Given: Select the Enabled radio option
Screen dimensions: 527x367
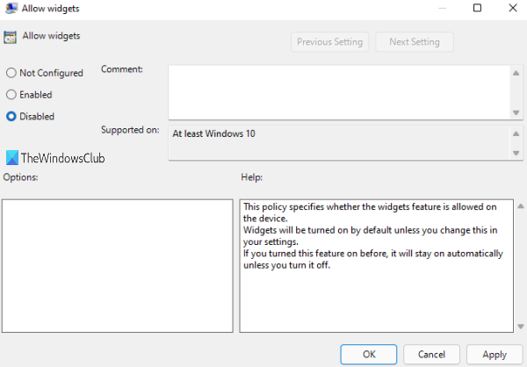Looking at the screenshot, I should click(x=11, y=95).
